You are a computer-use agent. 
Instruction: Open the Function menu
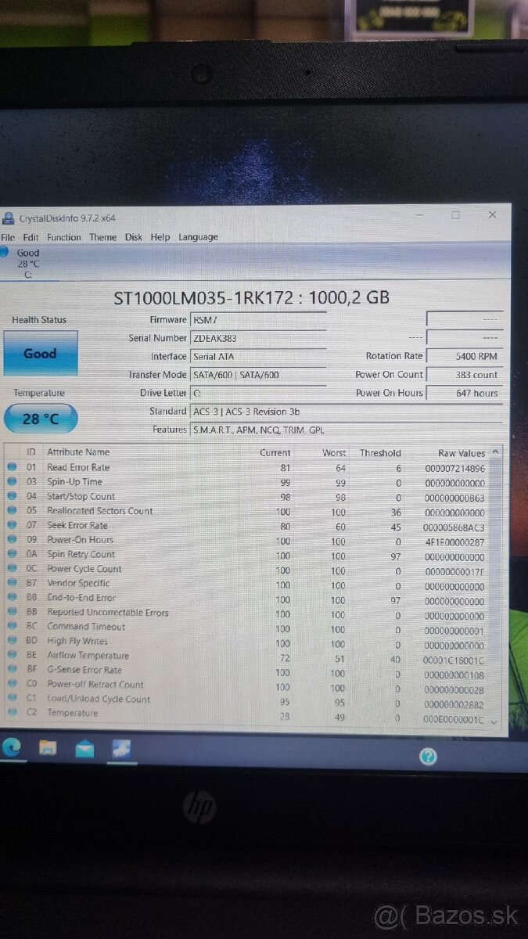point(63,237)
